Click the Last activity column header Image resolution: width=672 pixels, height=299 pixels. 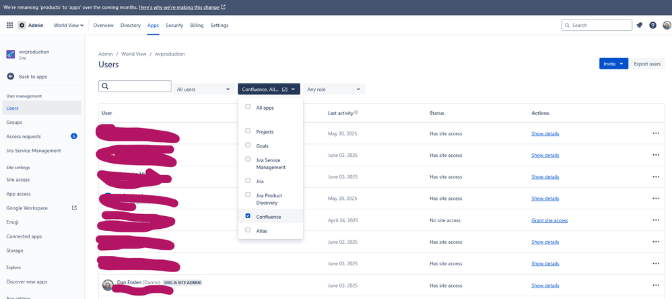coord(341,113)
